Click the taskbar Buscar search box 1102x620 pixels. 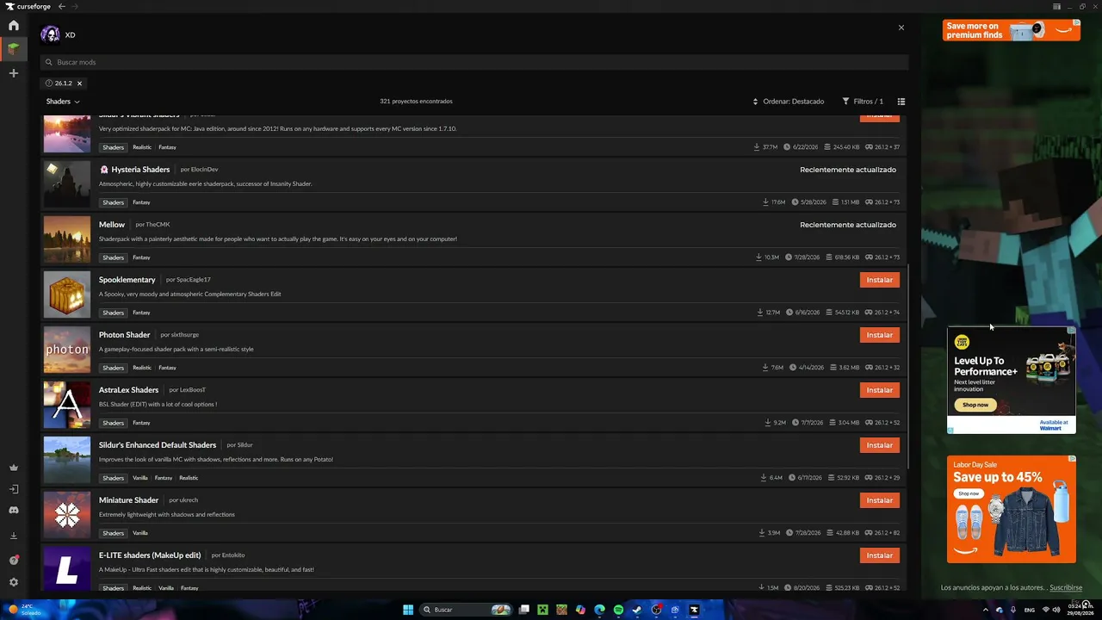pyautogui.click(x=466, y=610)
